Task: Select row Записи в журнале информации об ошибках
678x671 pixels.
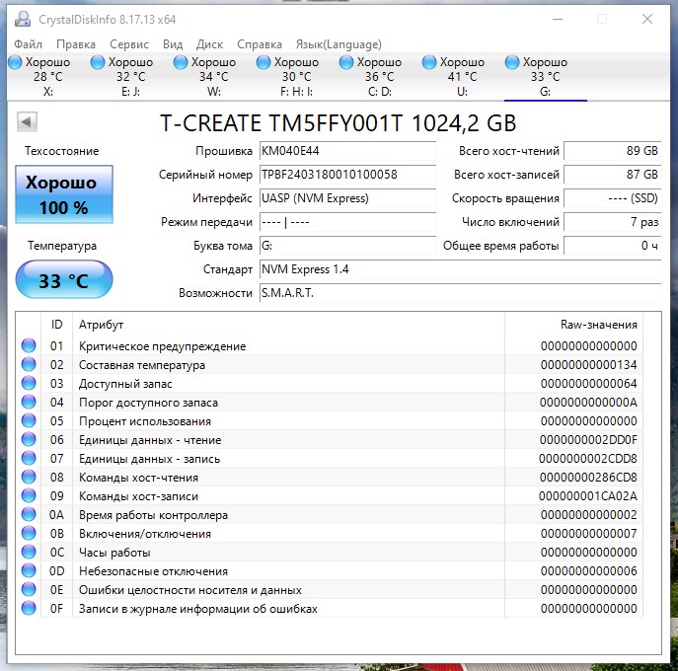Action: tap(330, 609)
